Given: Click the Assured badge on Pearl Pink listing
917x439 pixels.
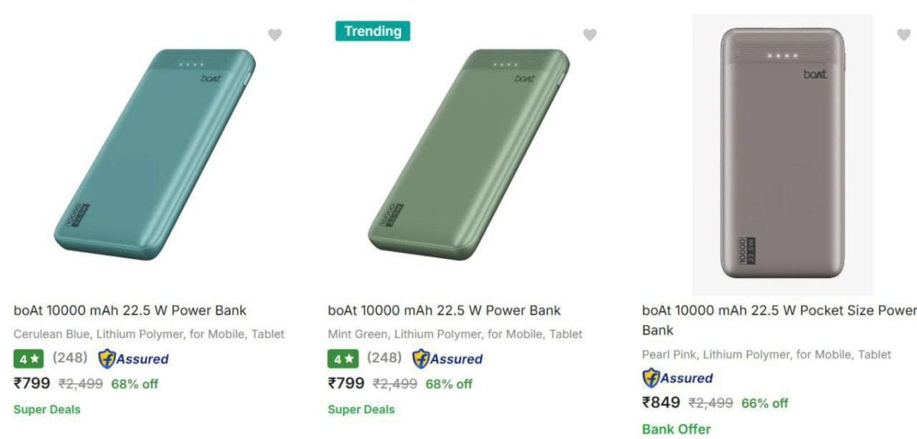Looking at the screenshot, I should point(678,378).
